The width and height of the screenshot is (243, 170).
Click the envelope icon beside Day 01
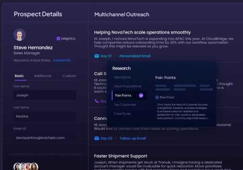pyautogui.click(x=97, y=56)
